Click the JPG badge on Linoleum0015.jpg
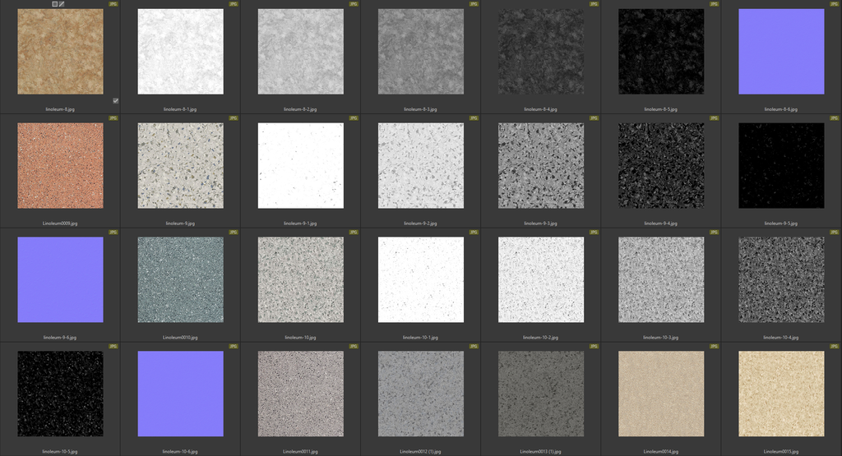The image size is (842, 456). [835, 347]
